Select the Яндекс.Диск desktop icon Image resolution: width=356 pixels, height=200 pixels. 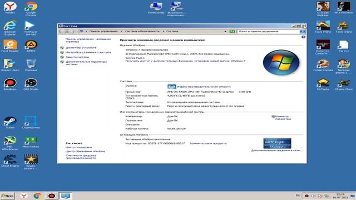click(10, 65)
